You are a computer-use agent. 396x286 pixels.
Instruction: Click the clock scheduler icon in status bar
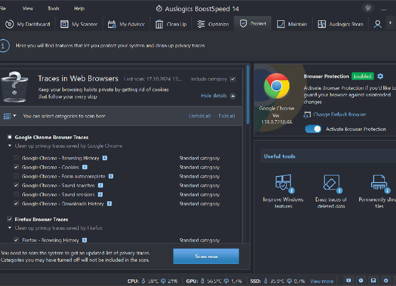click(361, 281)
